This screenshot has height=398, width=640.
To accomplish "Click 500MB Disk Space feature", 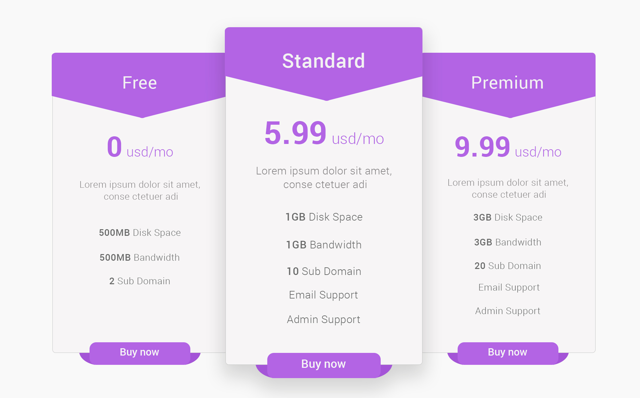I will [x=140, y=233].
